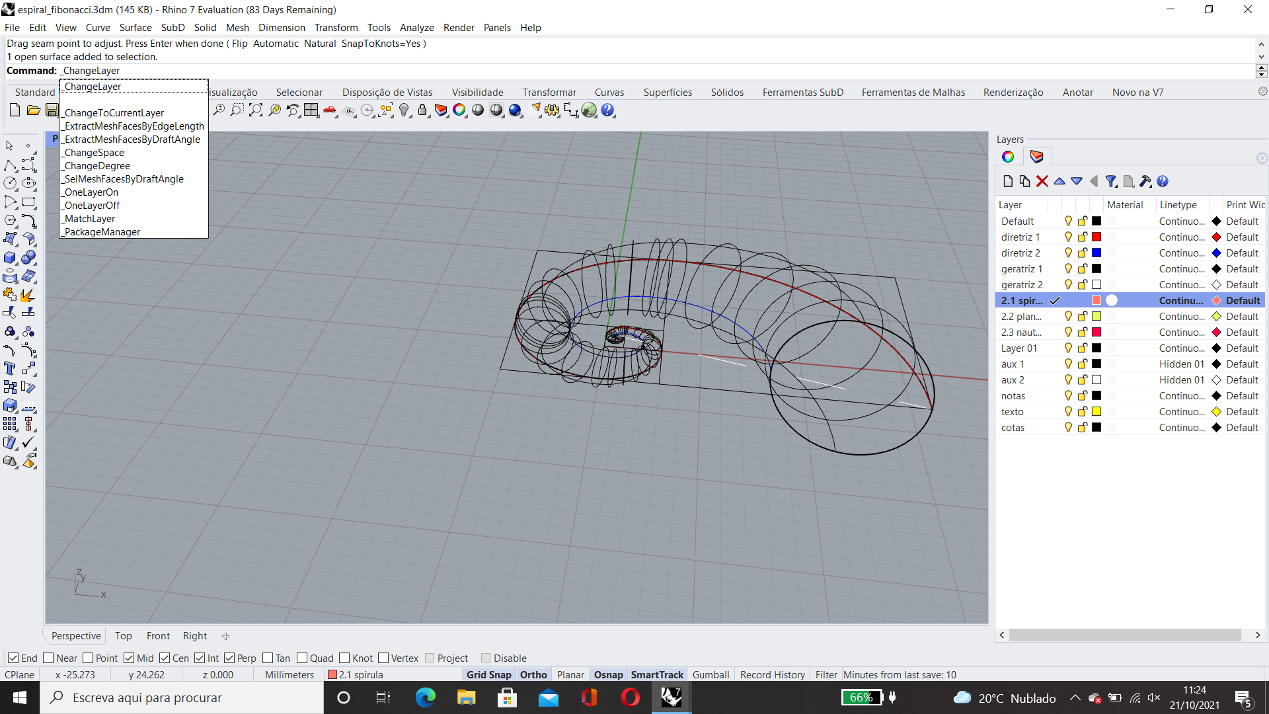Screen dimensions: 1269x714
Task: Click the Move layer up arrow icon
Action: (1059, 181)
